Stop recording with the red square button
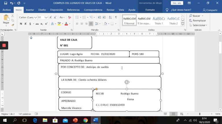Screen dimensions: 222x124 [4, 45]
